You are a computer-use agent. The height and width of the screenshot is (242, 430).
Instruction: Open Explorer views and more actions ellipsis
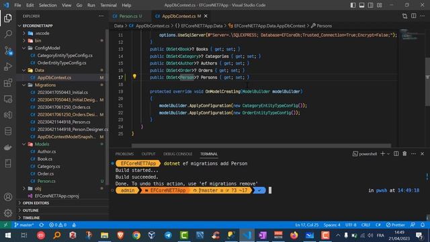coord(101,16)
